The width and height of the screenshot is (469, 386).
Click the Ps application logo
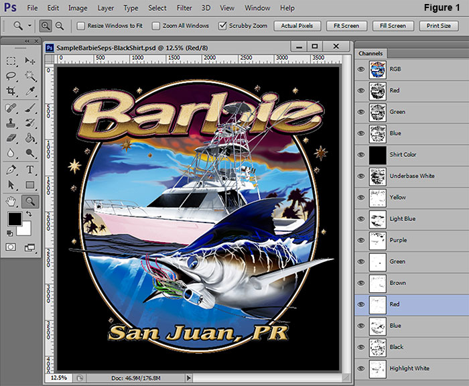tap(10, 7)
